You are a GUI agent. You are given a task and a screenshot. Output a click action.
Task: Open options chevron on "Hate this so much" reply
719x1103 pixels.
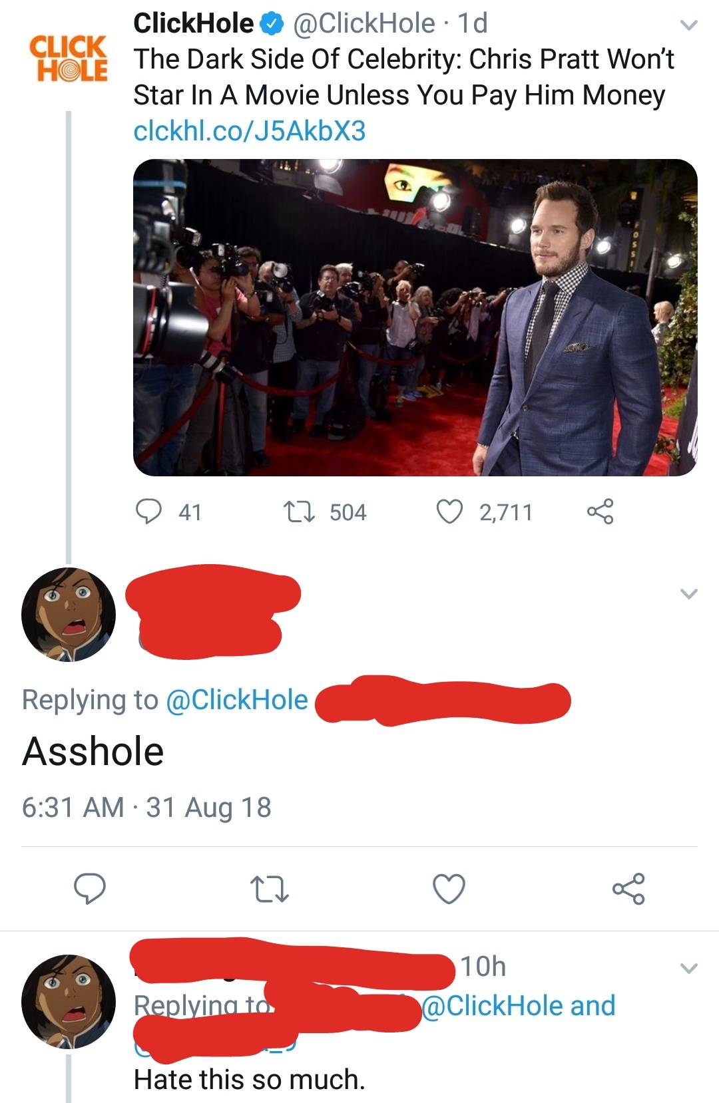click(689, 968)
